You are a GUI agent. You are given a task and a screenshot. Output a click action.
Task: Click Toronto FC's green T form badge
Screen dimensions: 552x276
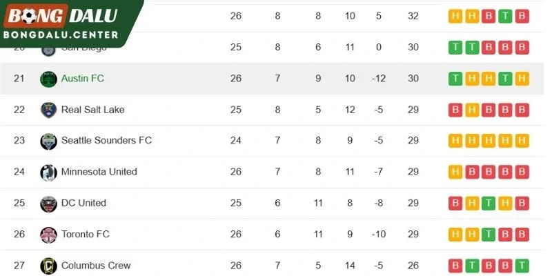(489, 235)
